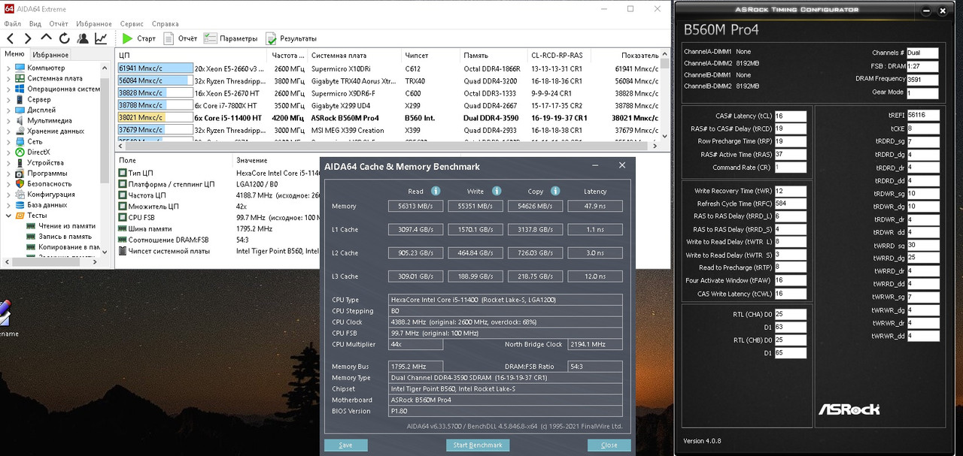Expand the Сеть tree node
This screenshot has height=456, width=963.
click(8, 141)
